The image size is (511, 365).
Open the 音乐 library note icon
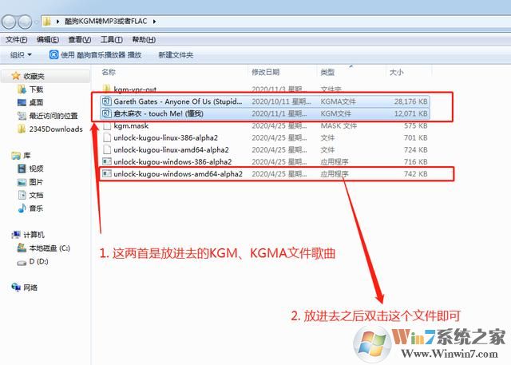click(x=22, y=208)
